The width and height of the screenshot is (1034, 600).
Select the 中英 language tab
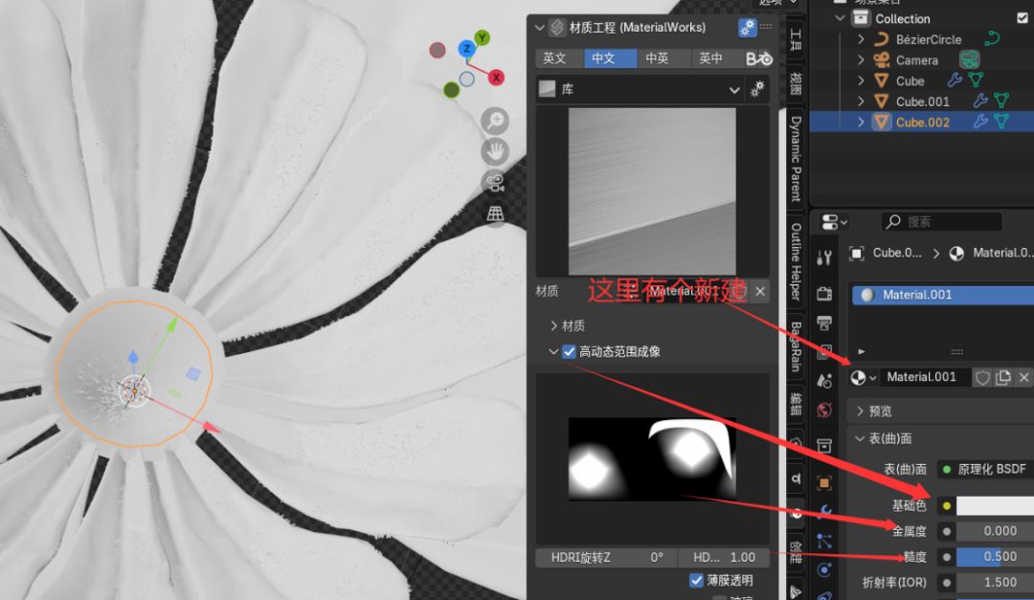pyautogui.click(x=657, y=58)
